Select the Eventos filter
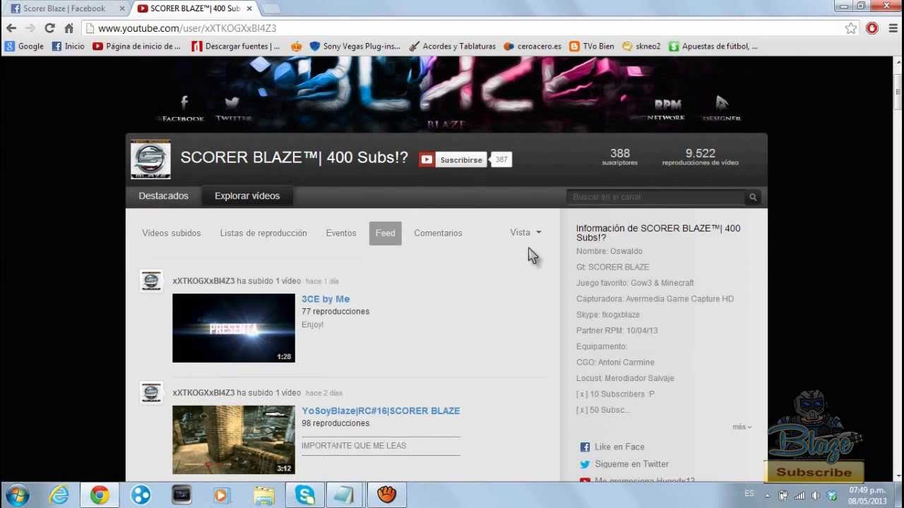Image resolution: width=904 pixels, height=508 pixels. point(340,233)
